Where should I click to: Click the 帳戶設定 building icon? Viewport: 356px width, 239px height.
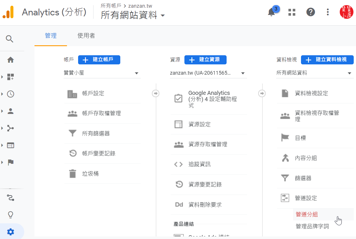click(72, 94)
